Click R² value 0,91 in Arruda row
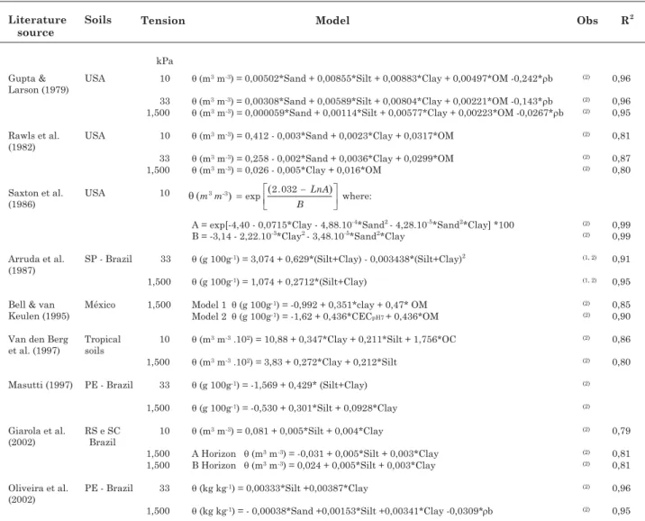645x521 pixels. pyautogui.click(x=621, y=259)
